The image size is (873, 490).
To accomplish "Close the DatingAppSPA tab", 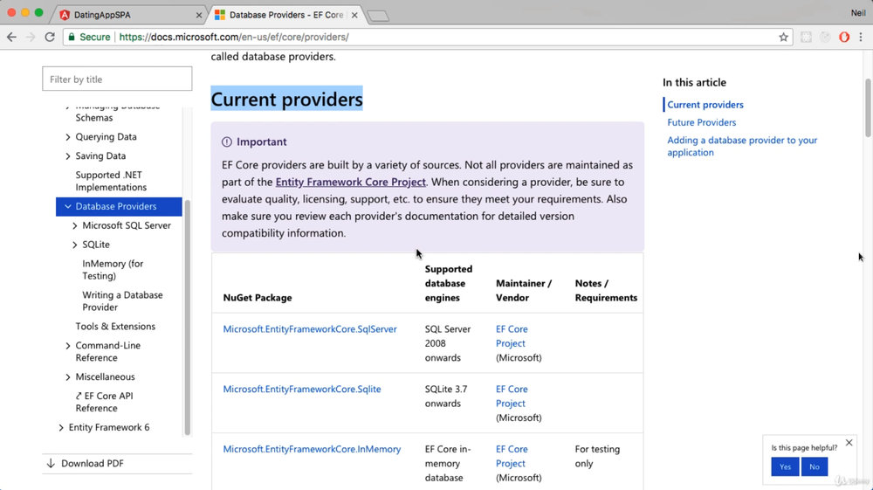I will (x=199, y=15).
